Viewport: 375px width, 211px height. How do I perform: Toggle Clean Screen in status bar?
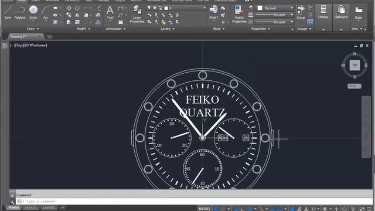[x=362, y=209]
